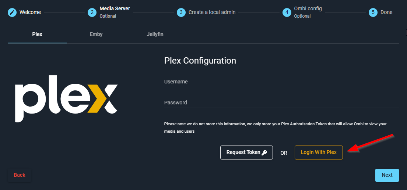Go back using the Back button
This screenshot has width=407, height=190.
click(x=20, y=175)
